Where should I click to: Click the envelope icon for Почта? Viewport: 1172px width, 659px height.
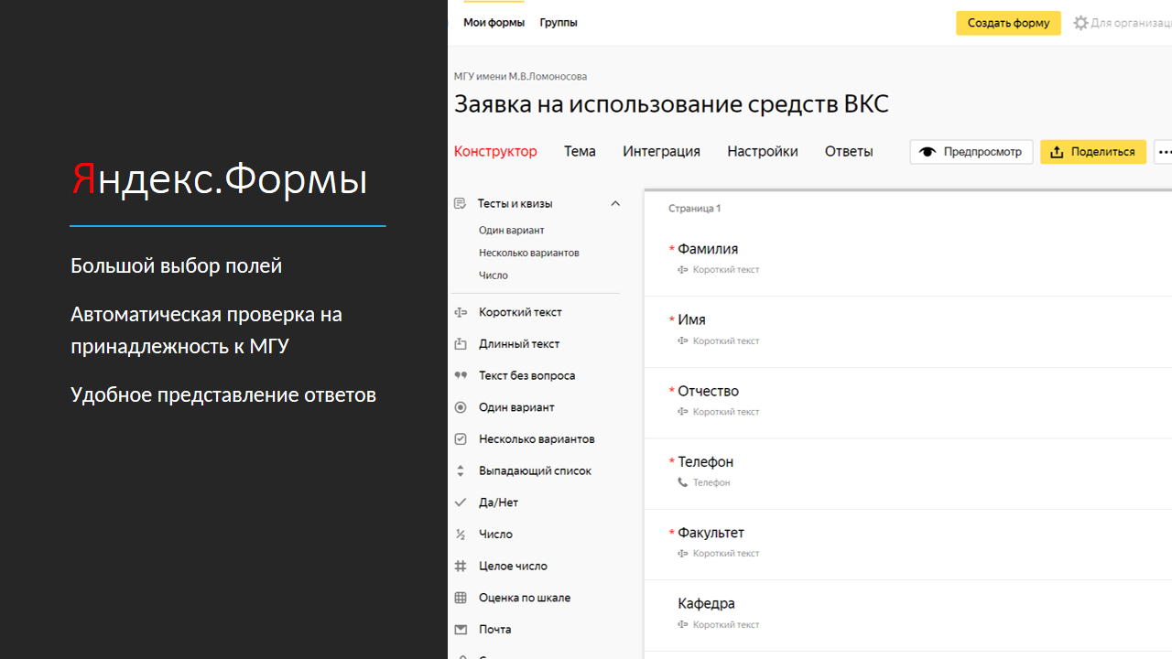tap(461, 630)
